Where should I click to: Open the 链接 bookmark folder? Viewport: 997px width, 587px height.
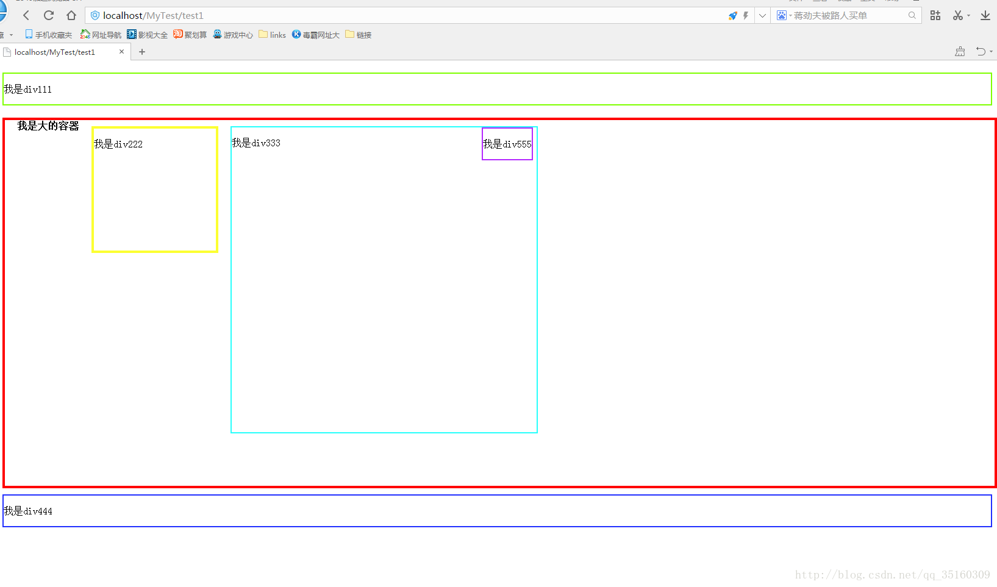point(358,35)
